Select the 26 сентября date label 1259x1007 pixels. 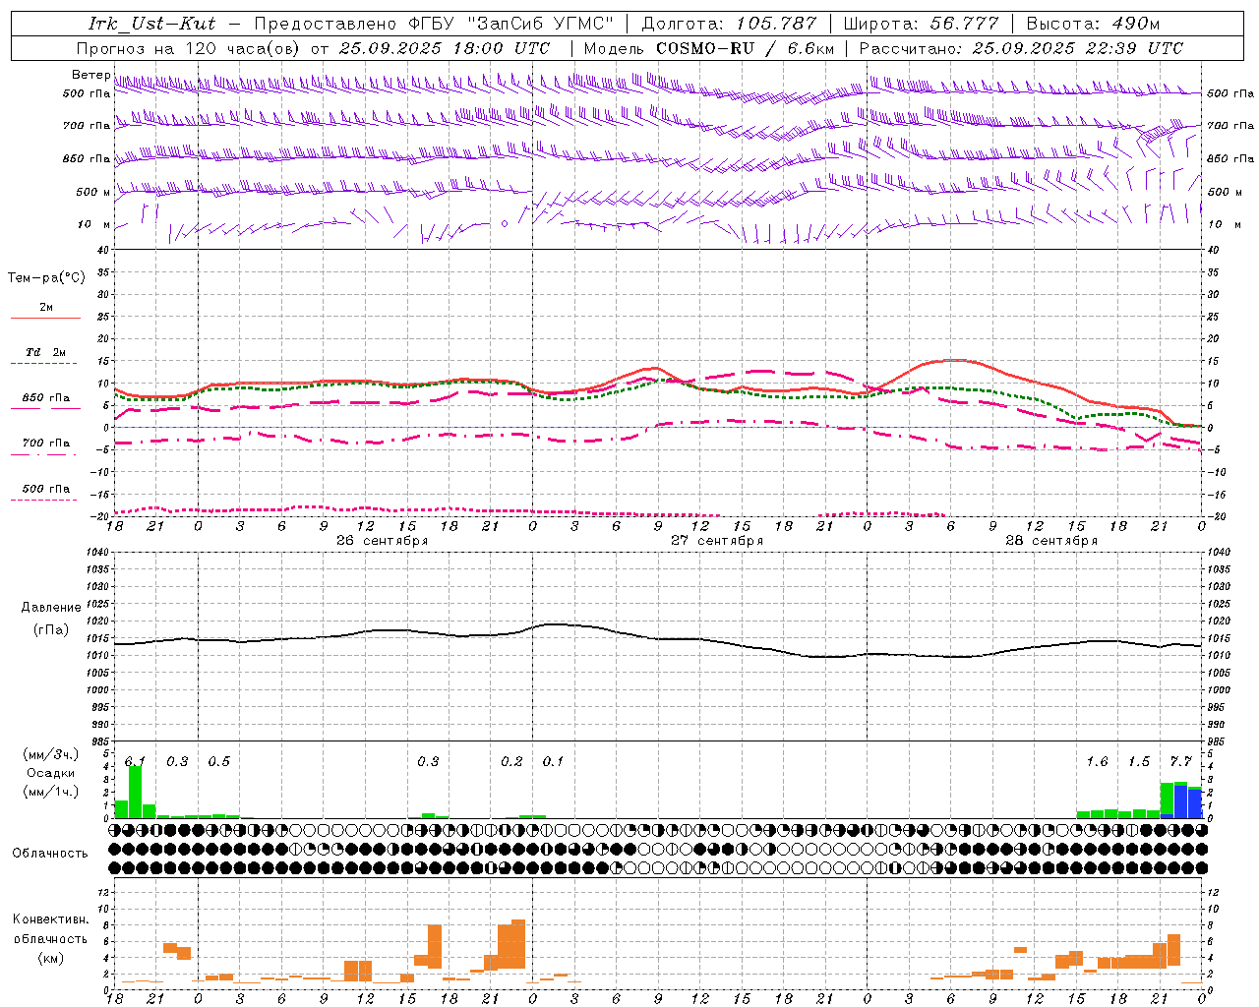click(382, 541)
